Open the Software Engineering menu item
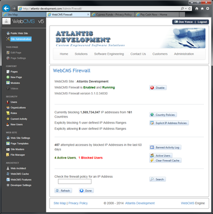213x214 pixels. coord(109,54)
